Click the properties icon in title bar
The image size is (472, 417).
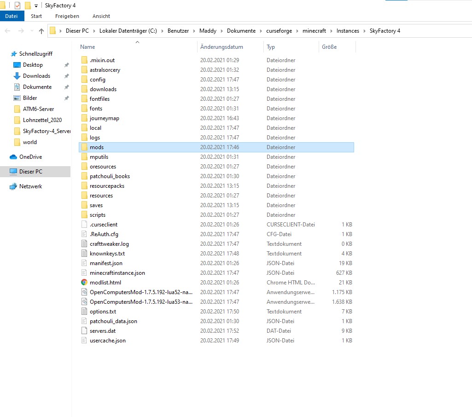point(17,6)
